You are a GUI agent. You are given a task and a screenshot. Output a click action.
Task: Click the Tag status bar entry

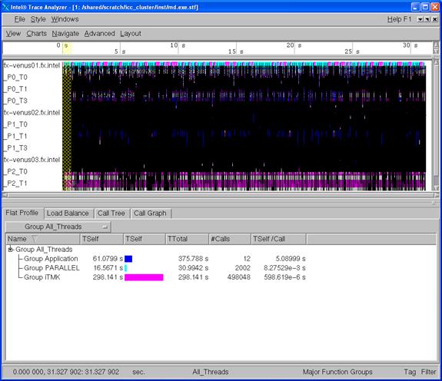click(410, 372)
